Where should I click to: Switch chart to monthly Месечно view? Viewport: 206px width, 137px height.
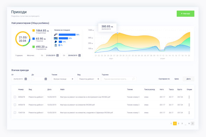point(30,55)
